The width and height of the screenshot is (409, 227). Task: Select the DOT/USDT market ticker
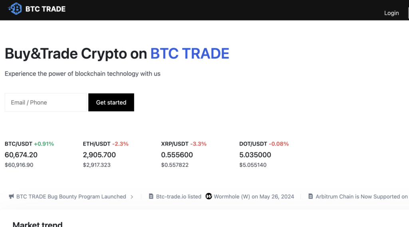253,144
